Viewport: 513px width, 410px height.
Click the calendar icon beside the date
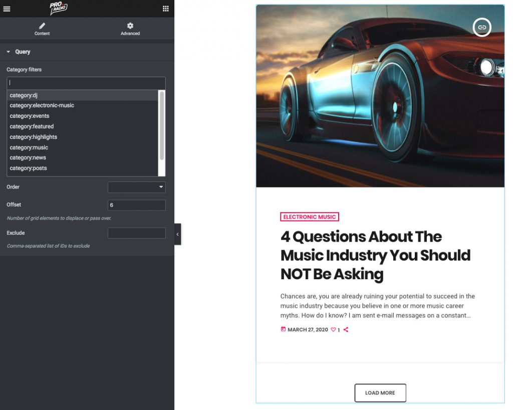[x=283, y=329]
